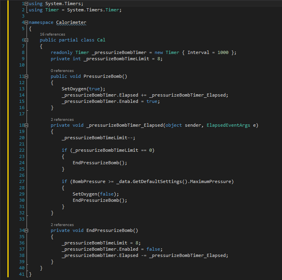The height and width of the screenshot is (280, 282).
Task: Click the underlined Calorimeter namespace name
Action: pyautogui.click(x=71, y=23)
